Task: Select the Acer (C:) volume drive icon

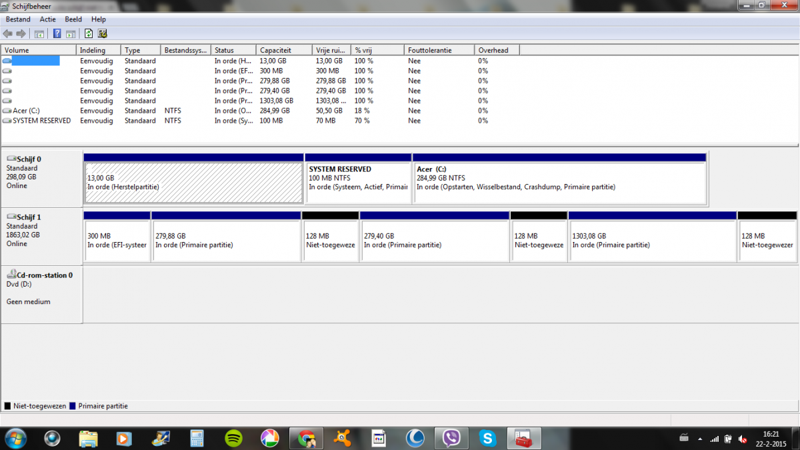Action: click(7, 111)
